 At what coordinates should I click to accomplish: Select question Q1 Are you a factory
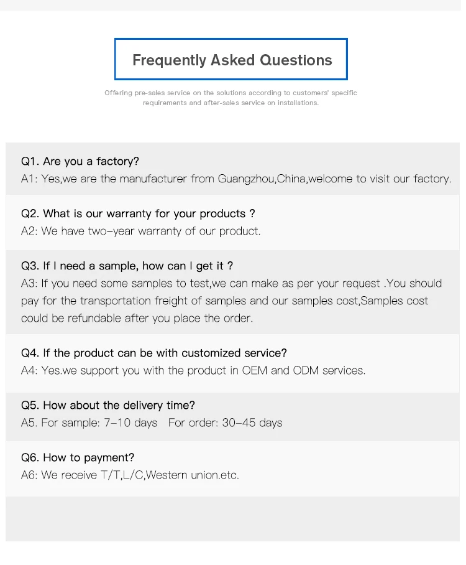click(x=80, y=161)
